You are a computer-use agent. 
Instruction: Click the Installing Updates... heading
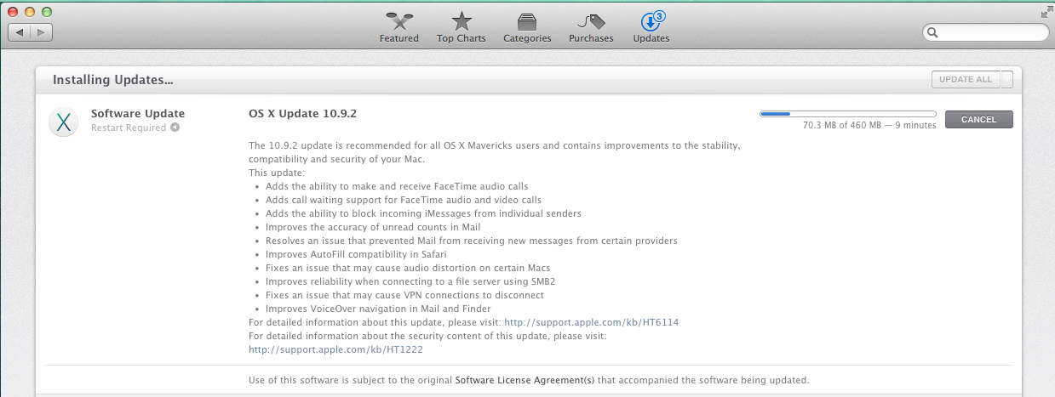pyautogui.click(x=113, y=80)
